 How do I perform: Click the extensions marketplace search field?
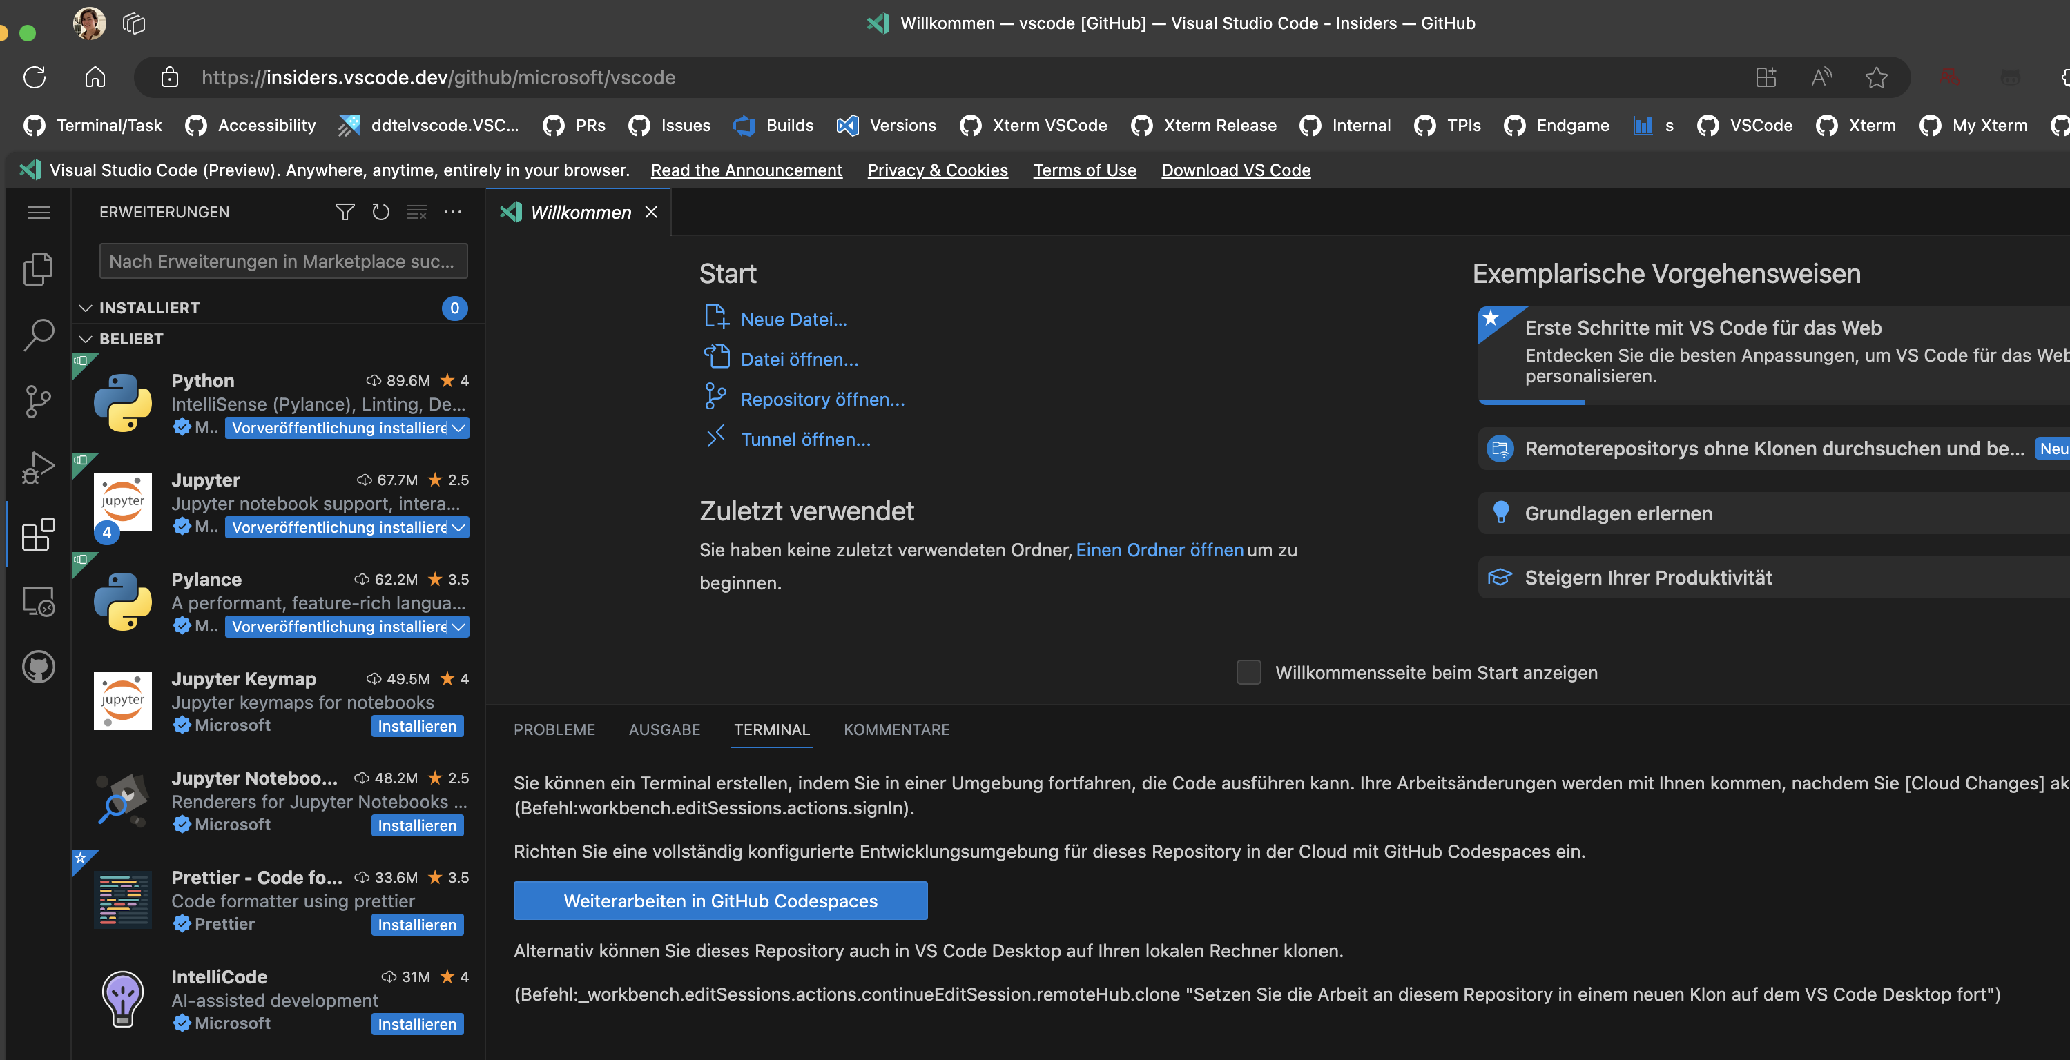pos(283,261)
